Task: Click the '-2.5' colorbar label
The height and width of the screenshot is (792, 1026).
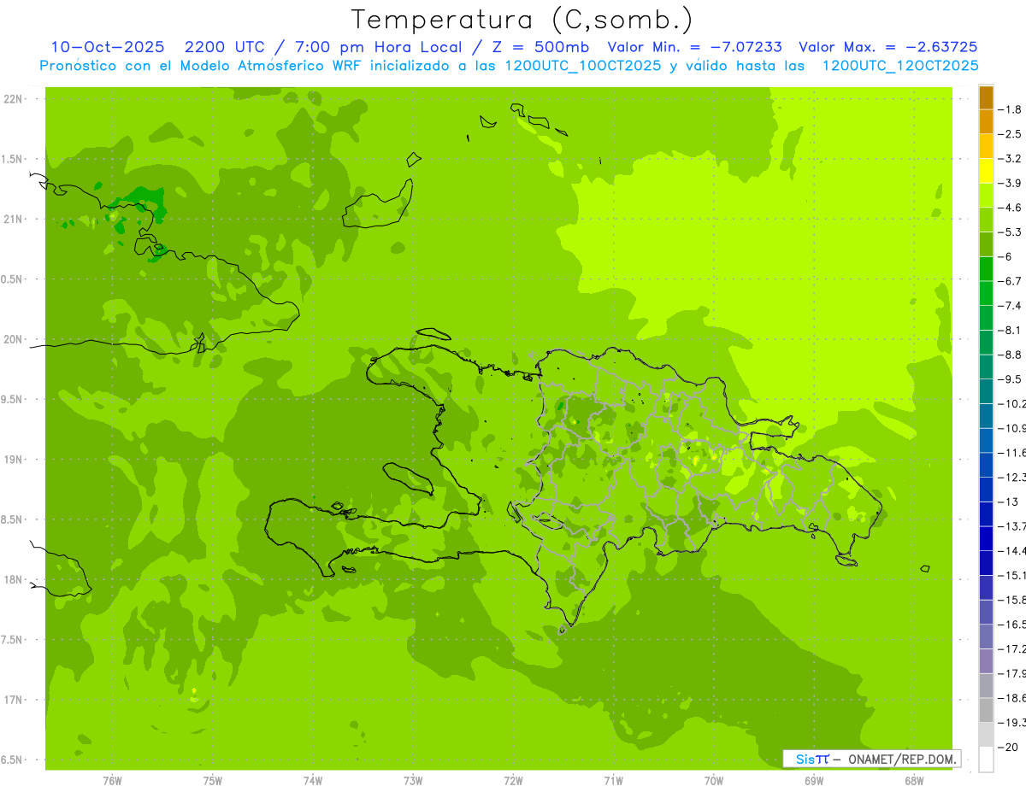Action: coord(1011,134)
